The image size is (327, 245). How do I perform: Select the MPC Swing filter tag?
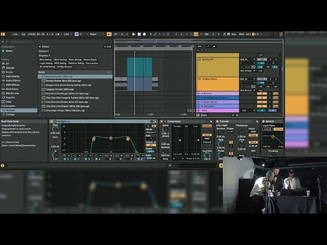(x=60, y=63)
